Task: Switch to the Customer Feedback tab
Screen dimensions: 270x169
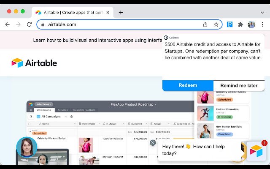Action: [x=84, y=110]
